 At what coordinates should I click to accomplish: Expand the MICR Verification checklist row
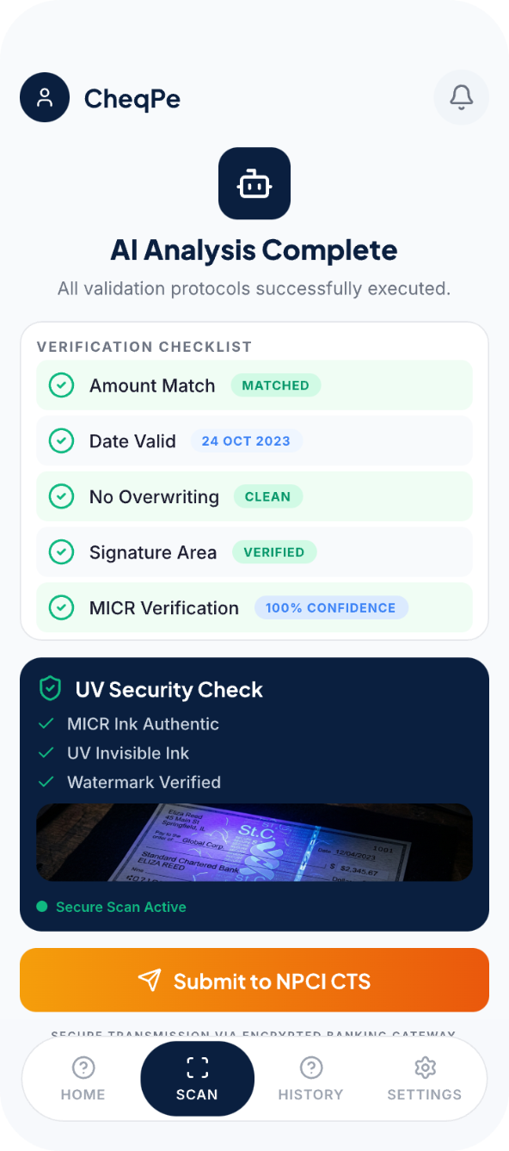[x=254, y=607]
